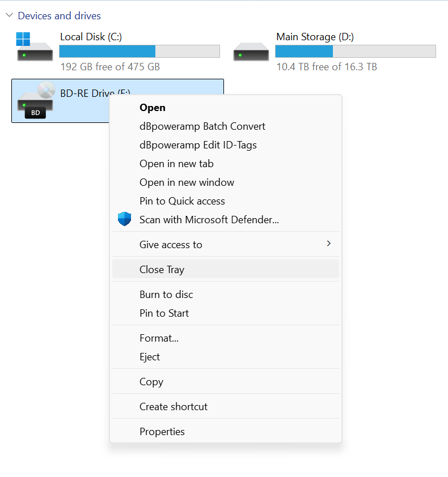Click the Local Disk (C:) usage bar
The width and height of the screenshot is (448, 477).
[139, 52]
